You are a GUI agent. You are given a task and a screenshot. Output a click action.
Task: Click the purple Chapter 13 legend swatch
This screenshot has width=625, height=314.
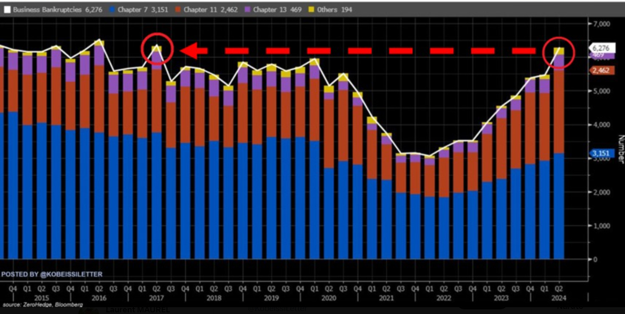[247, 9]
